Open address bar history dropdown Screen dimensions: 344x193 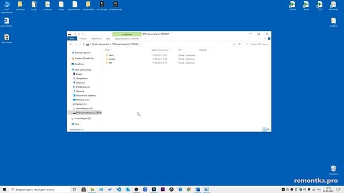pos(234,44)
